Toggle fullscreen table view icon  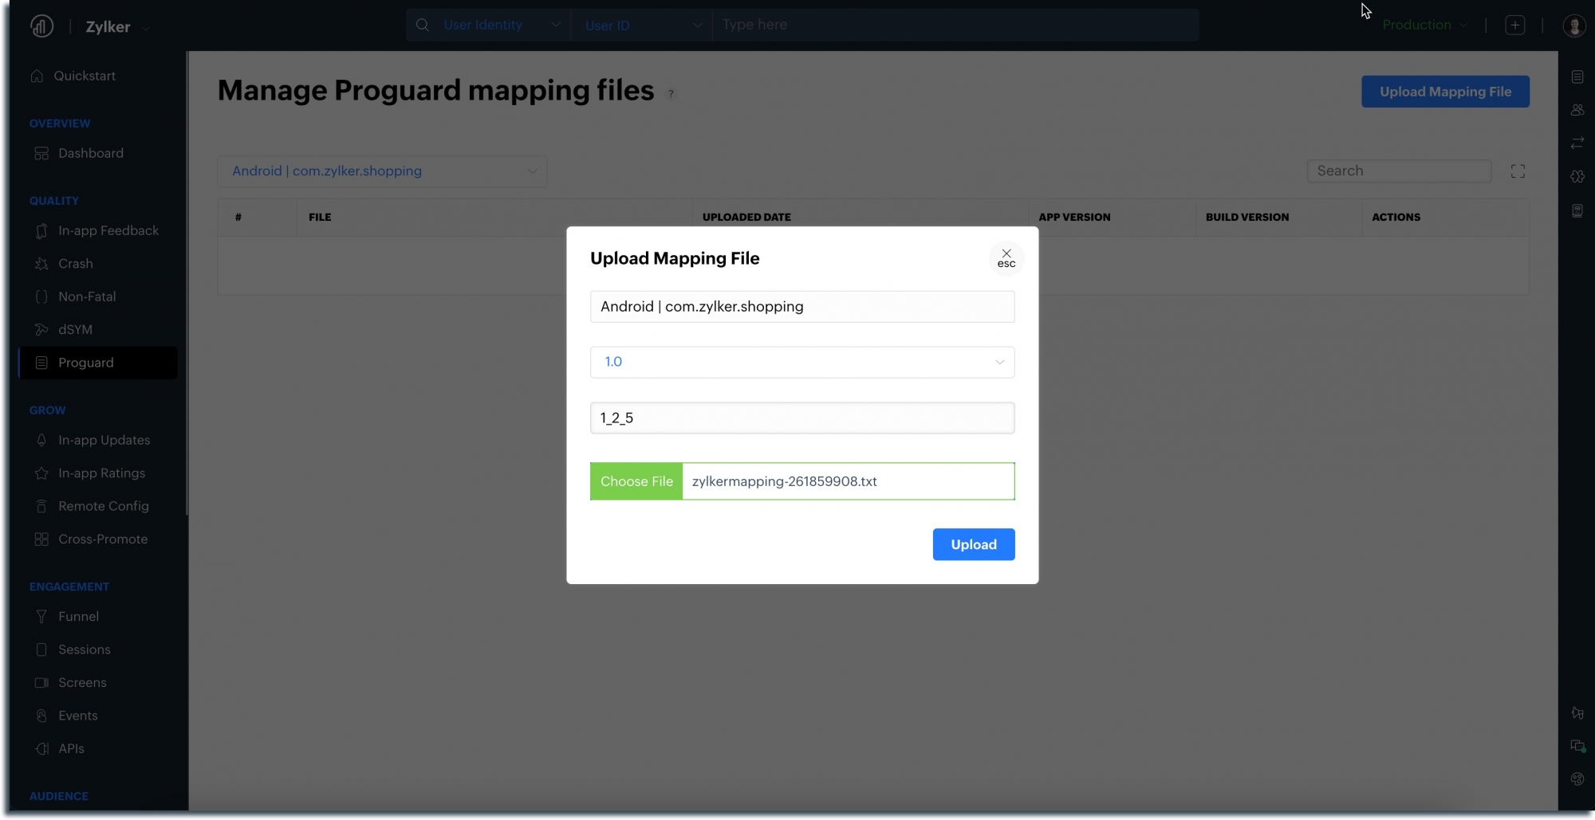1518,171
